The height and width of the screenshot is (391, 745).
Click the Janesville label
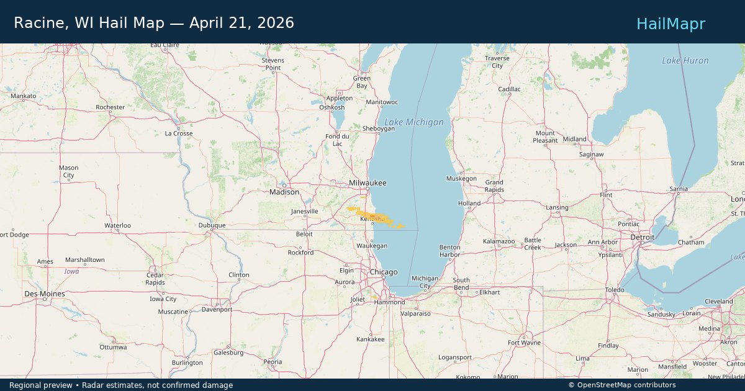pyautogui.click(x=305, y=211)
